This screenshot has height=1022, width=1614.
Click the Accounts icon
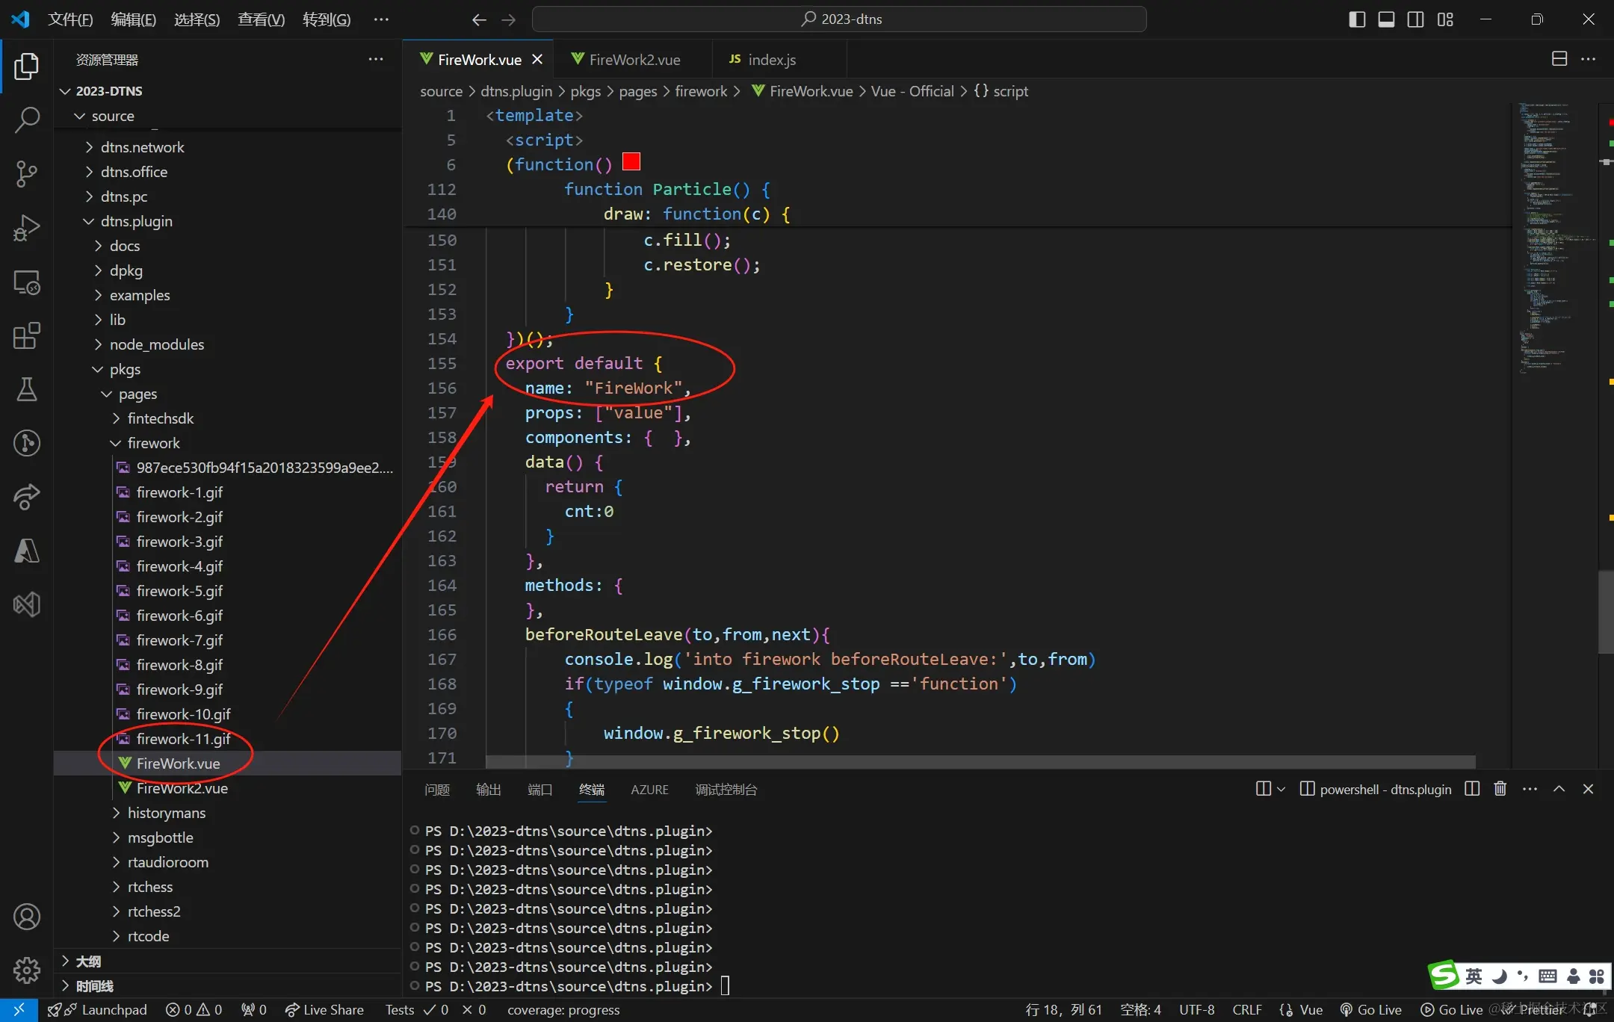click(27, 917)
